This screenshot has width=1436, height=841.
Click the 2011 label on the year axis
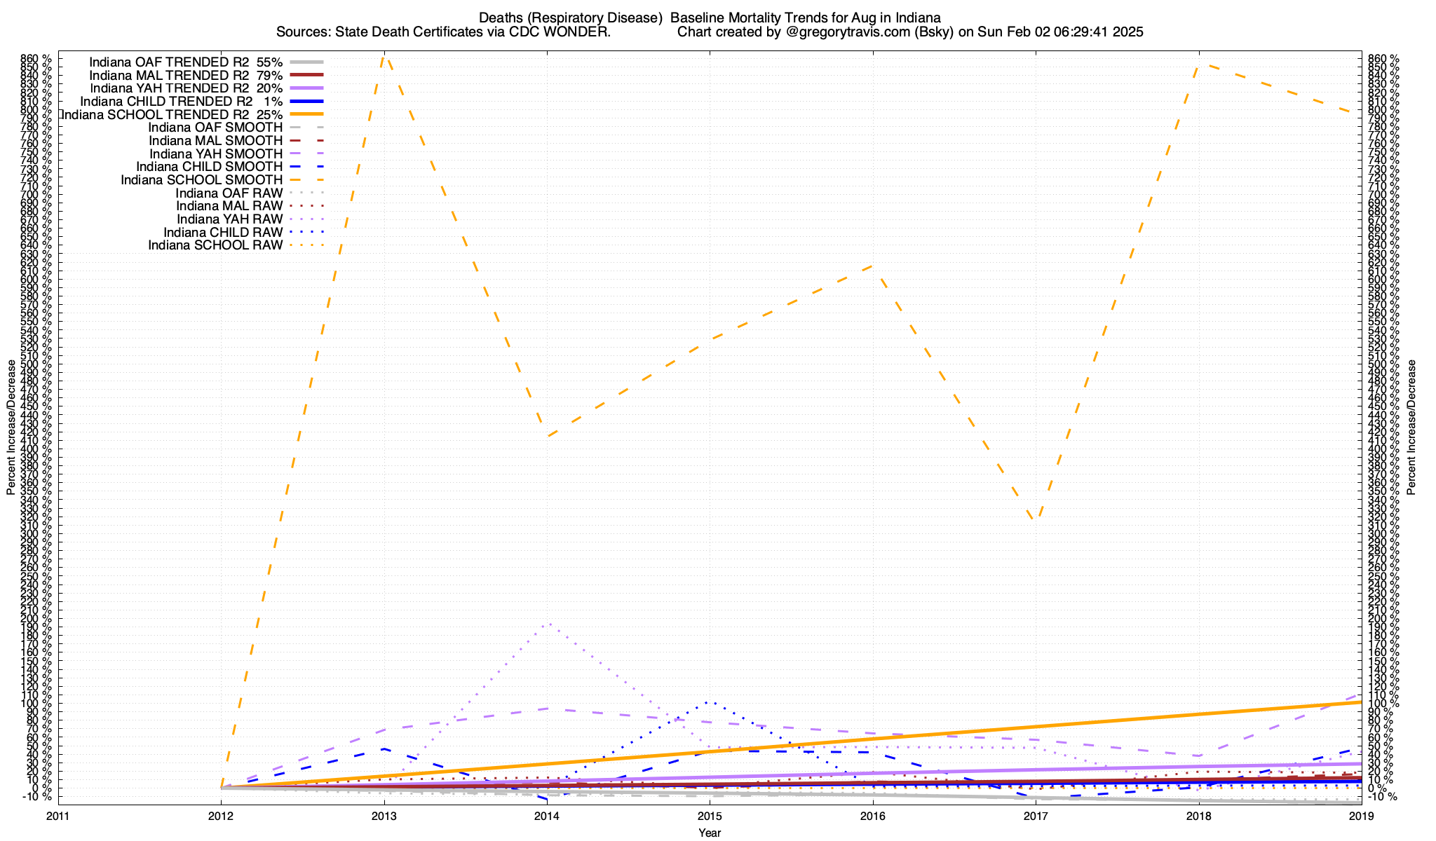click(x=57, y=816)
